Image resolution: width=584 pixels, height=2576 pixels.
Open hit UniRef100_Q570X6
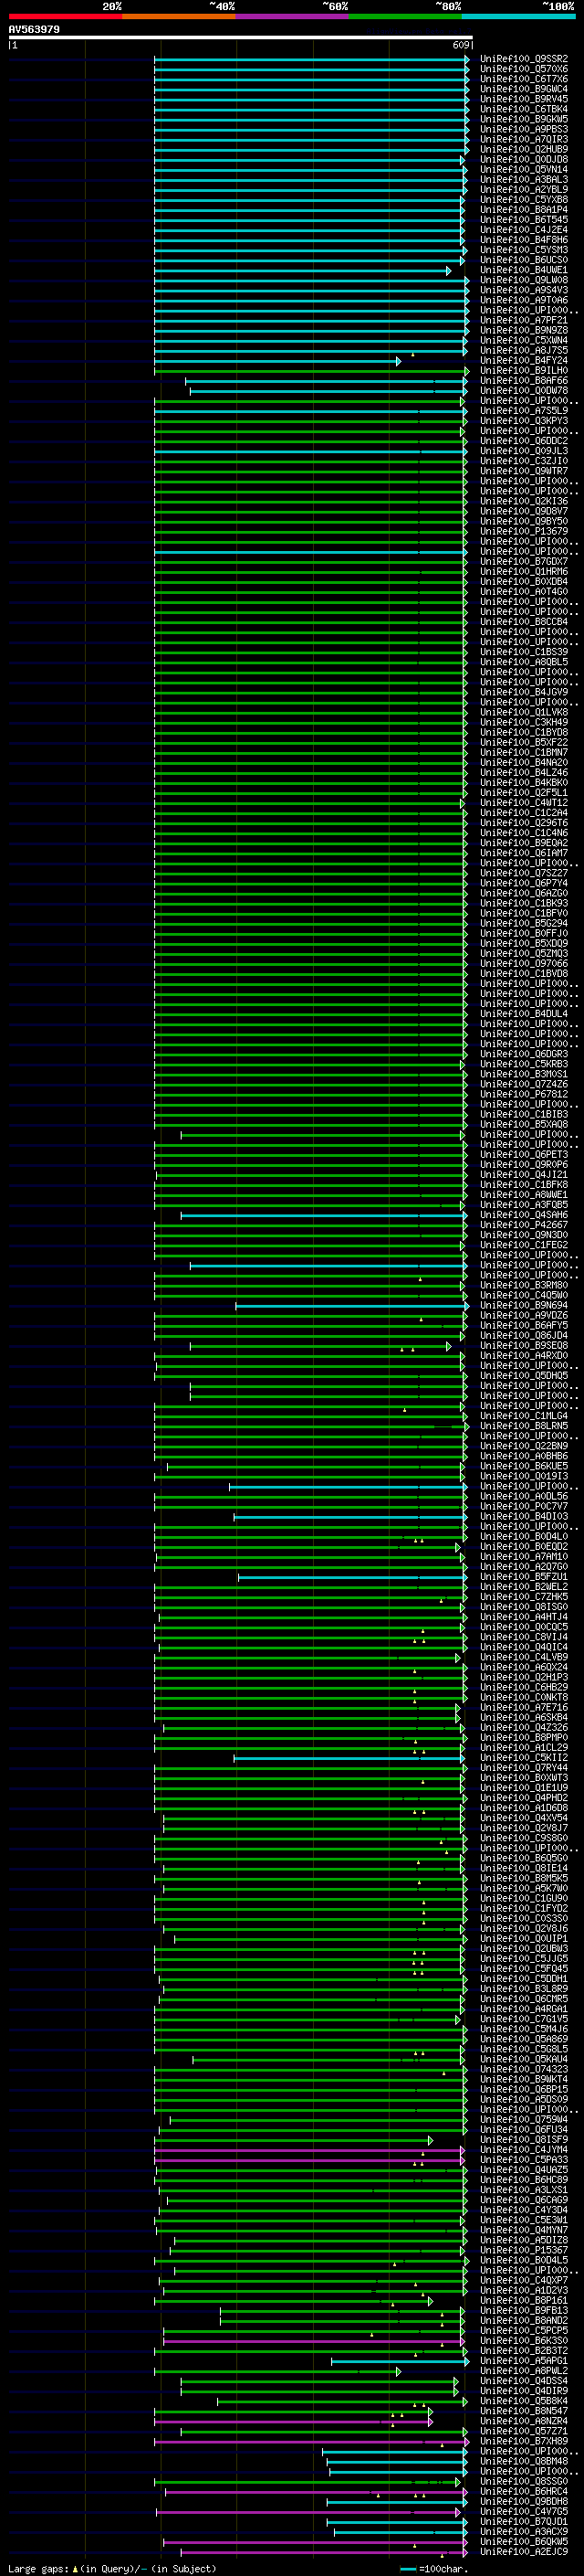(524, 69)
